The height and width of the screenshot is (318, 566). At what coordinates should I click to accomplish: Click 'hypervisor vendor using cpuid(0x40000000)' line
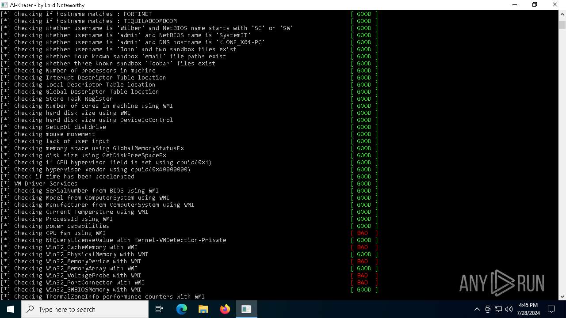click(96, 170)
